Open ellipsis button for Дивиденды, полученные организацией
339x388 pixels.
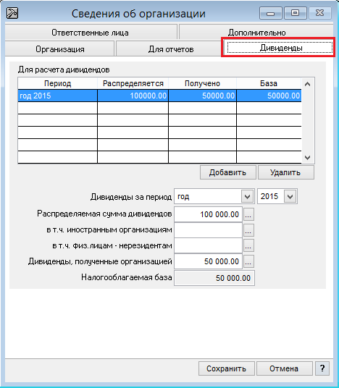[x=248, y=261]
